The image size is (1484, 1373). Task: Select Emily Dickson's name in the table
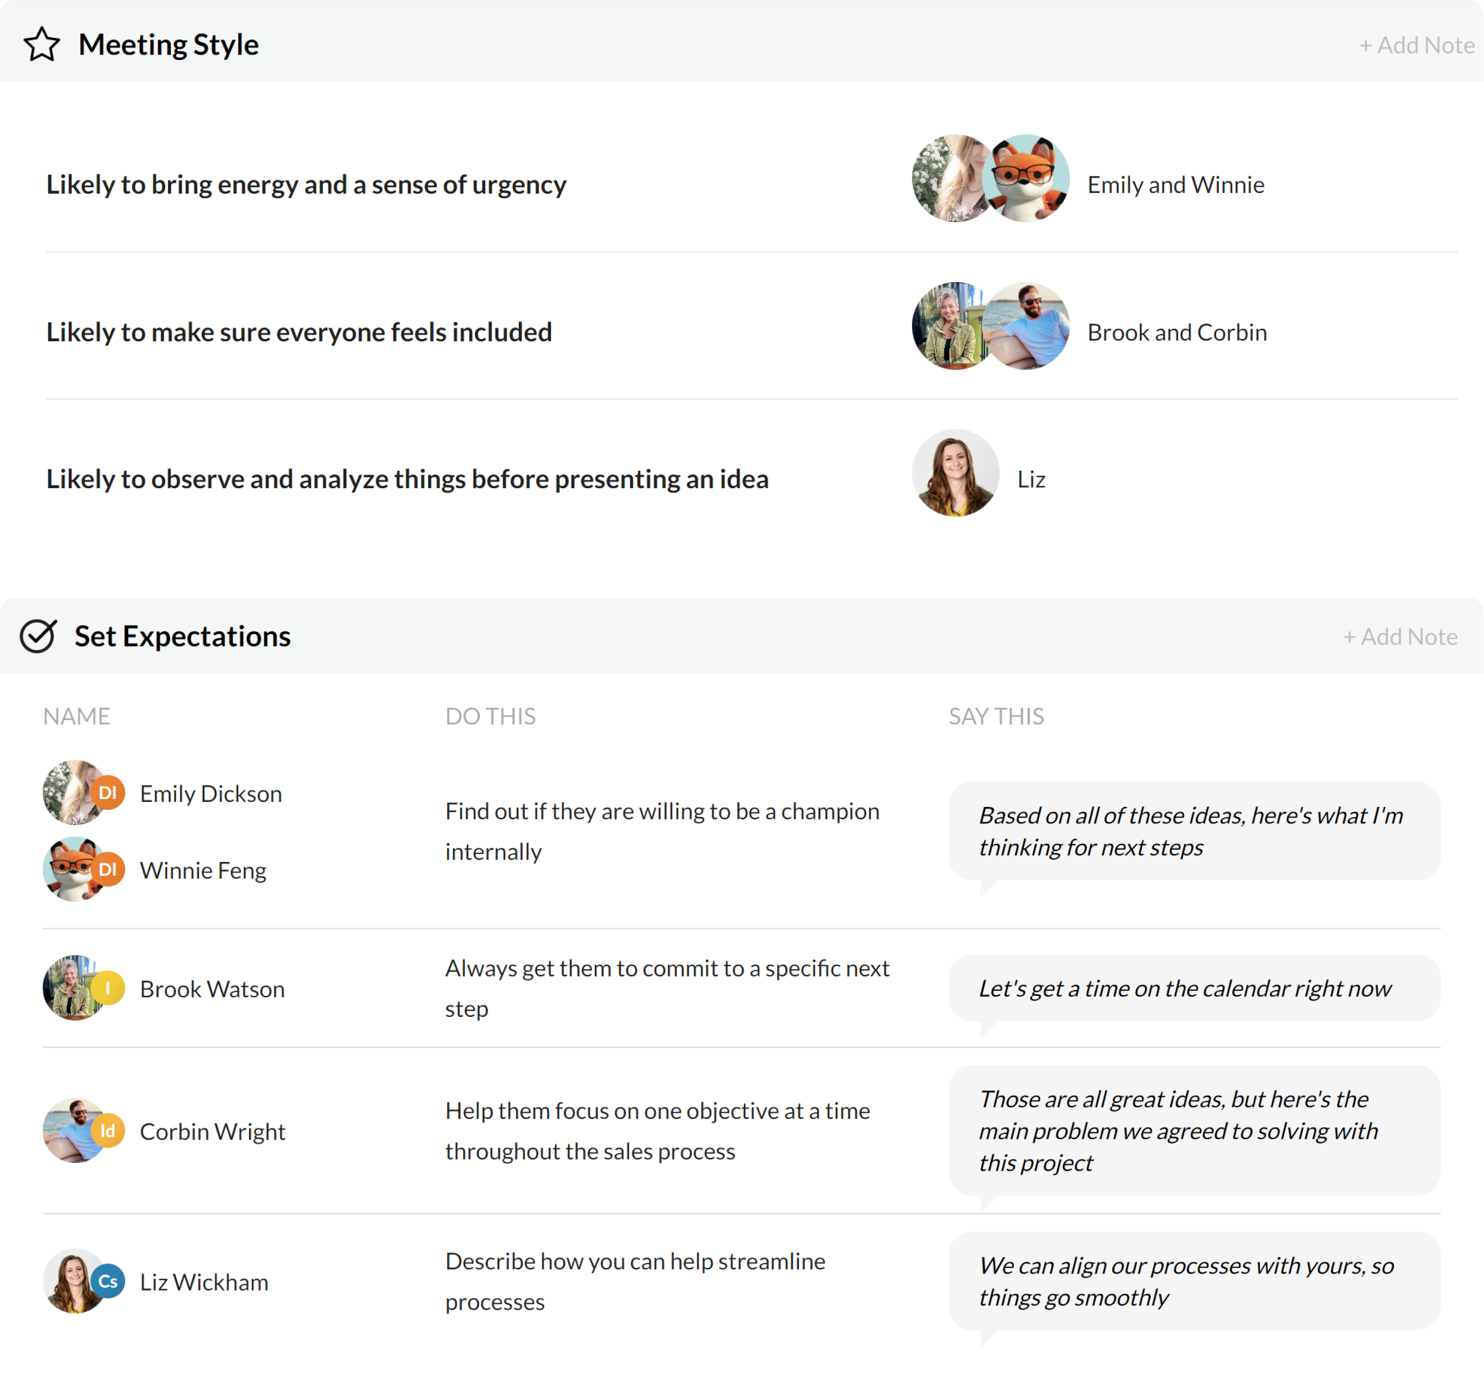pyautogui.click(x=211, y=794)
